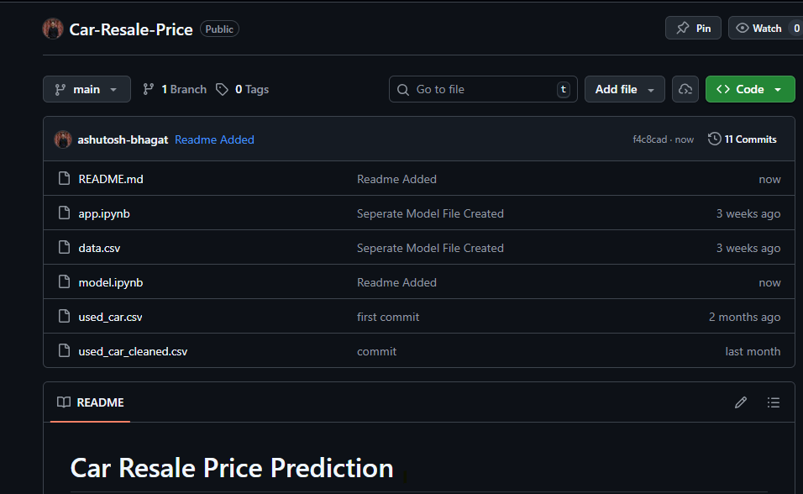803x494 pixels.
Task: Open the used_car_cleaned.csv file
Action: click(x=133, y=352)
